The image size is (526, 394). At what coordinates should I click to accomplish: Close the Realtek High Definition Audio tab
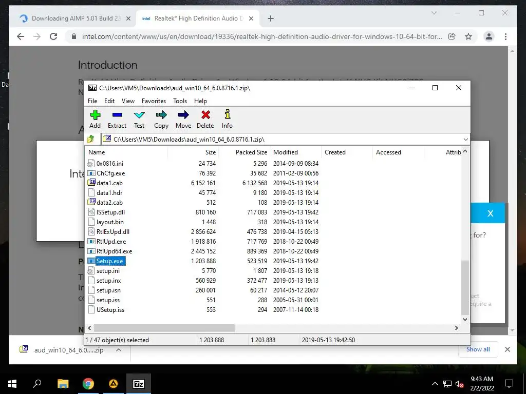[x=251, y=19]
